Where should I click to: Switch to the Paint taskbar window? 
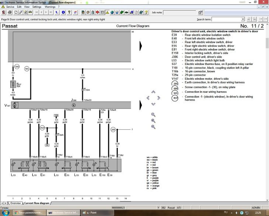(97, 213)
